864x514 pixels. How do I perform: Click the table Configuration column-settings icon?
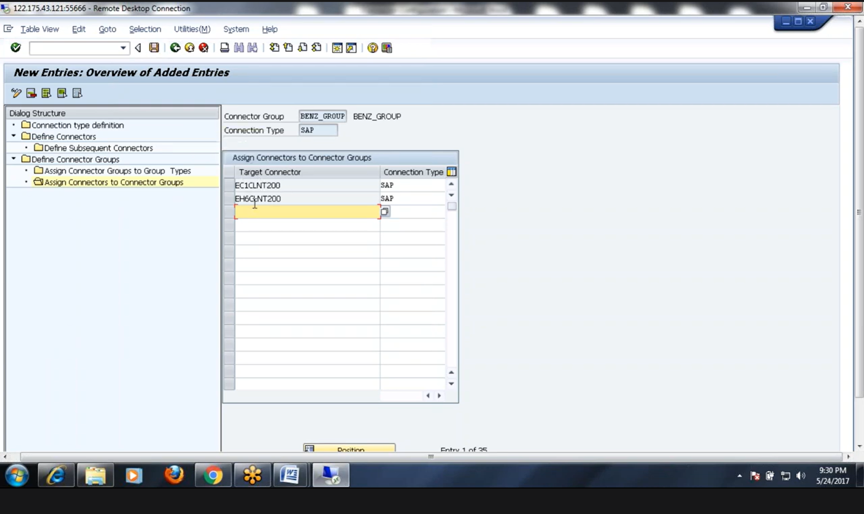click(x=451, y=172)
